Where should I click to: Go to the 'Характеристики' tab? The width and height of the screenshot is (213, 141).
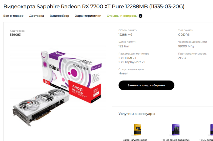88,16
